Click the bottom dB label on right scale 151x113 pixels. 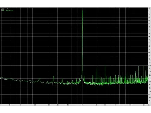(x=149, y=101)
